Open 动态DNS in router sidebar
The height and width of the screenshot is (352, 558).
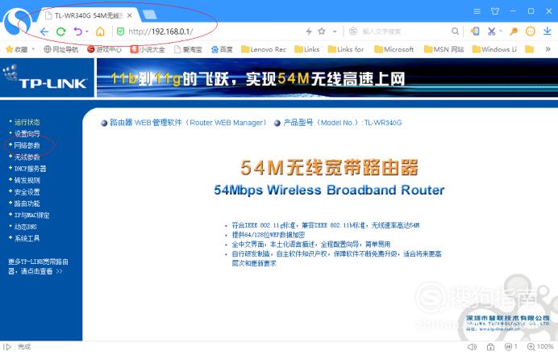coord(26,227)
